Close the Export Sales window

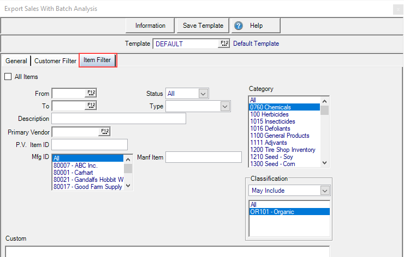[x=397, y=9]
